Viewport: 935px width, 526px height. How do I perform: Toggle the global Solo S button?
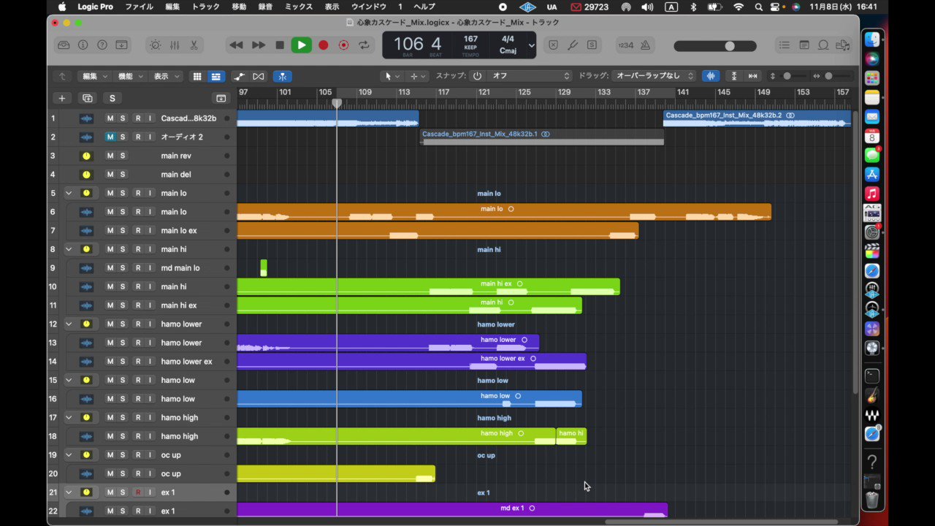click(x=112, y=98)
